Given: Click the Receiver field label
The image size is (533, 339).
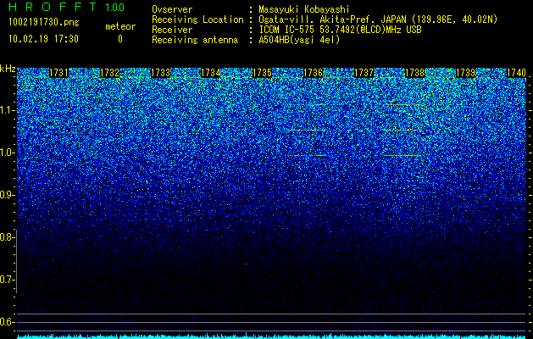Looking at the screenshot, I should coord(172,30).
